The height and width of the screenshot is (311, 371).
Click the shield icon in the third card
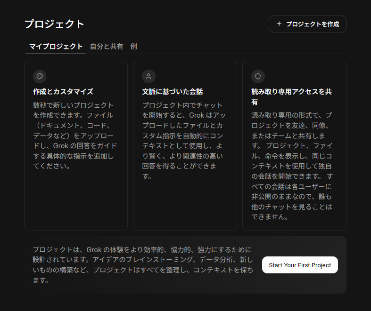click(258, 76)
